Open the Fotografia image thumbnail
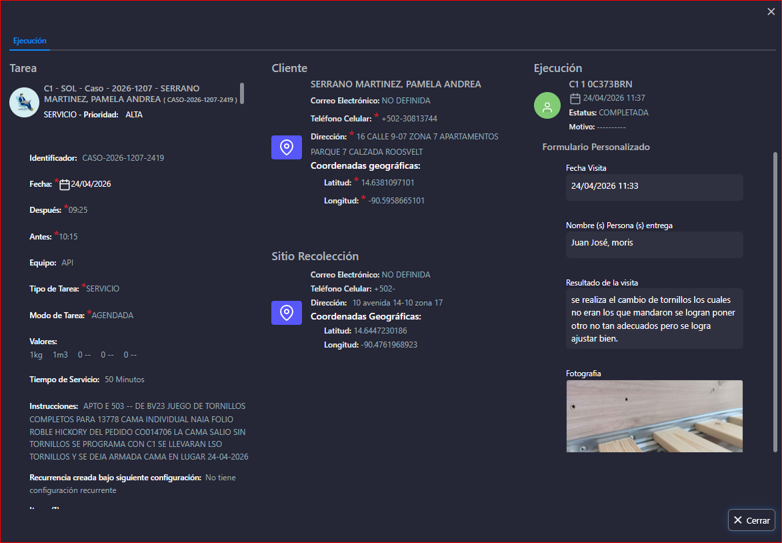Screen dimensions: 782x543 pos(654,416)
